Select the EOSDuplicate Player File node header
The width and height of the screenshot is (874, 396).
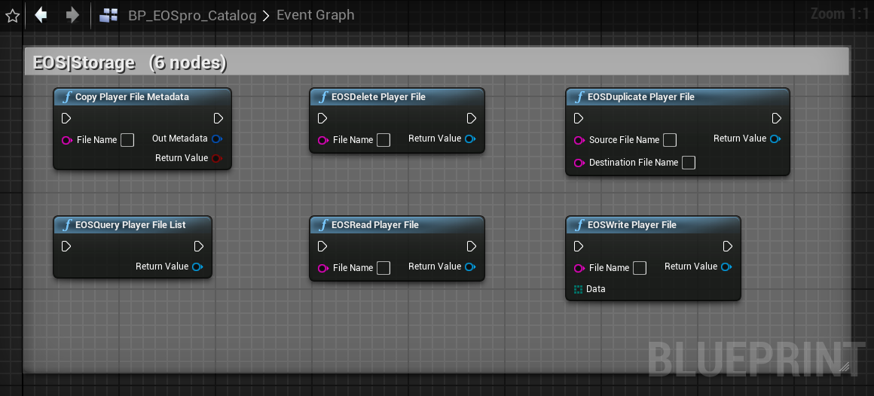point(677,97)
